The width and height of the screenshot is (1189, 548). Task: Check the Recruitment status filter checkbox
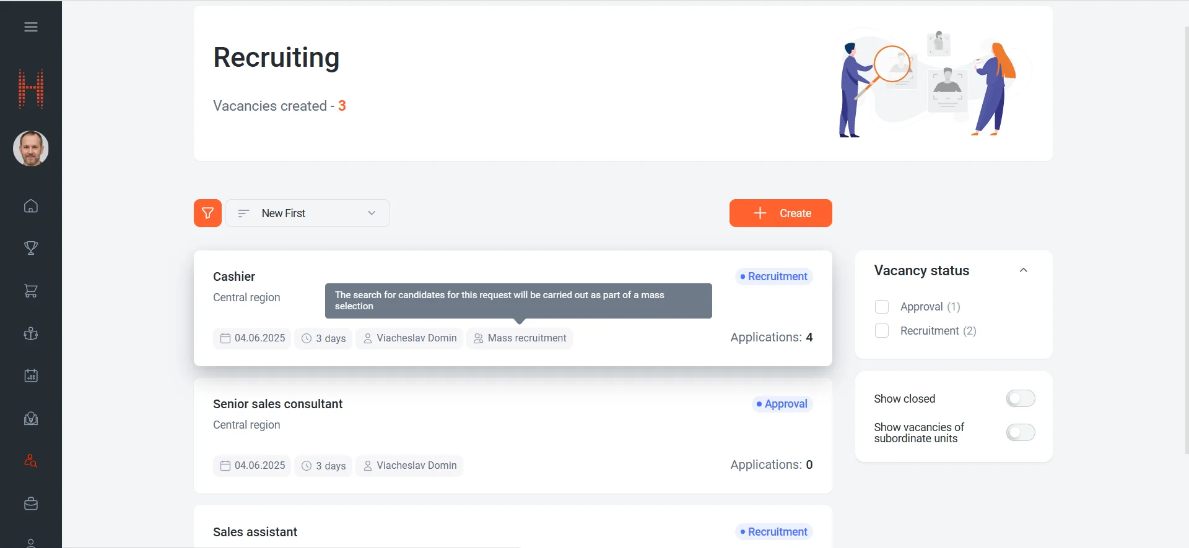pyautogui.click(x=882, y=331)
